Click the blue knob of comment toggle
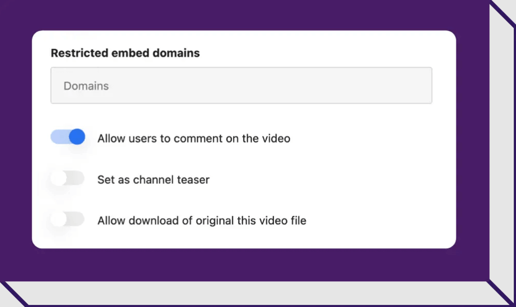This screenshot has height=307, width=516. [x=77, y=137]
